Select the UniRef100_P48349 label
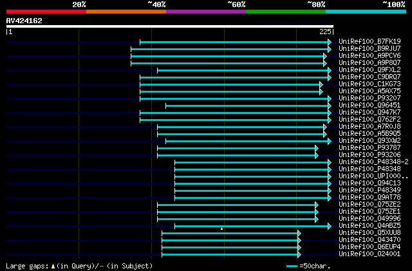The height and width of the screenshot is (271, 412). (370, 191)
